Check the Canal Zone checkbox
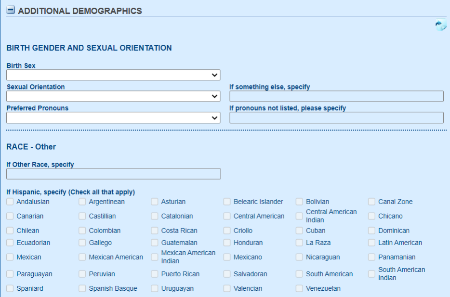The width and height of the screenshot is (450, 297). point(371,202)
